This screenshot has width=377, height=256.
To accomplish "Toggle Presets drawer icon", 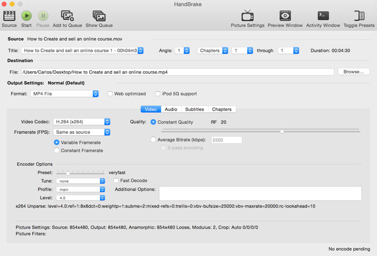I will [359, 16].
